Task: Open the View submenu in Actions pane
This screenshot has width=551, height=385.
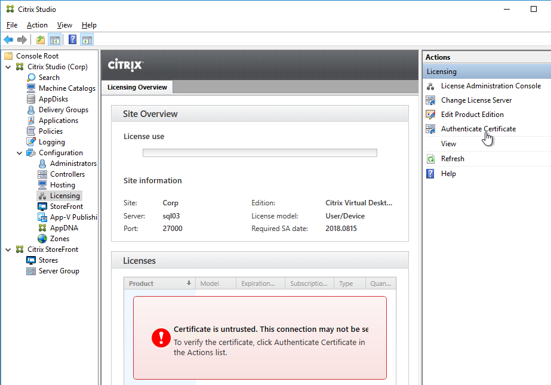Action: [449, 144]
